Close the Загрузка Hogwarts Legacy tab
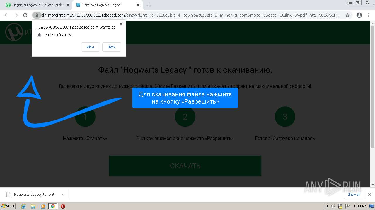The width and height of the screenshot is (375, 210). [x=138, y=5]
